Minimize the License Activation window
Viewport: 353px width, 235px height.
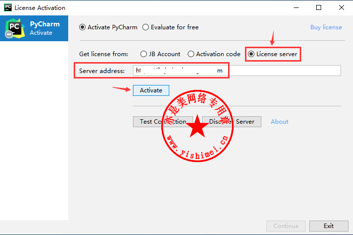(x=296, y=7)
